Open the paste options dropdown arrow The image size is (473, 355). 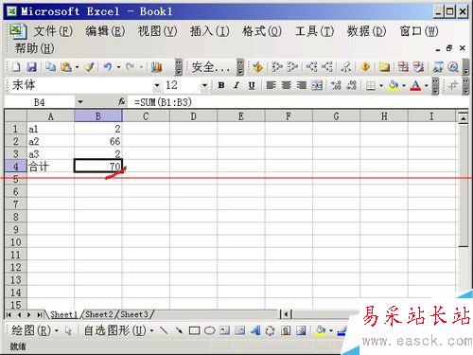(x=77, y=67)
